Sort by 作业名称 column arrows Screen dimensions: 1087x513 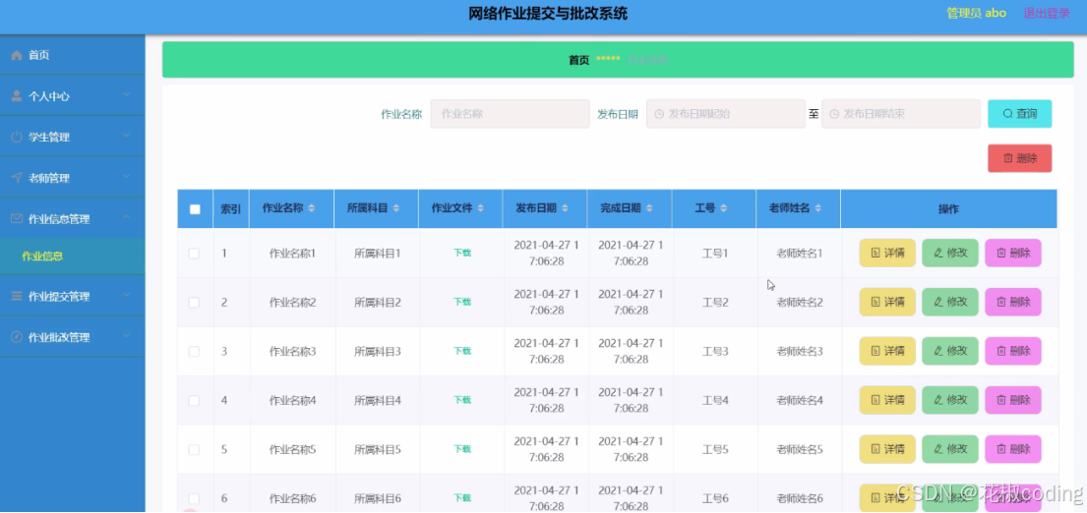coord(311,208)
